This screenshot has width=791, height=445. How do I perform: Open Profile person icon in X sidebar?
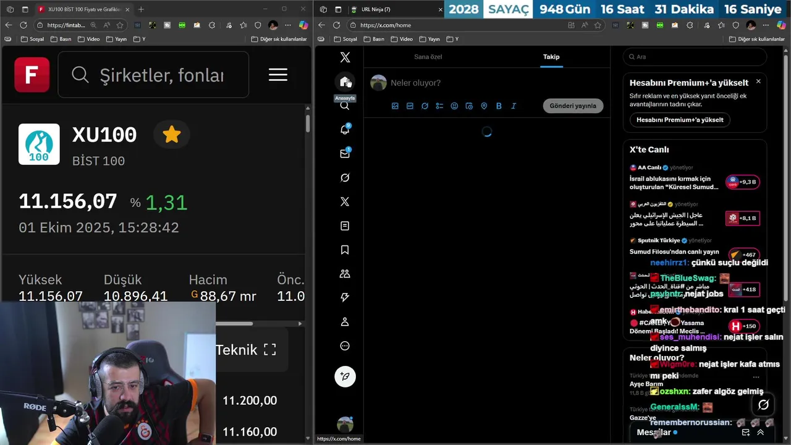click(x=345, y=321)
